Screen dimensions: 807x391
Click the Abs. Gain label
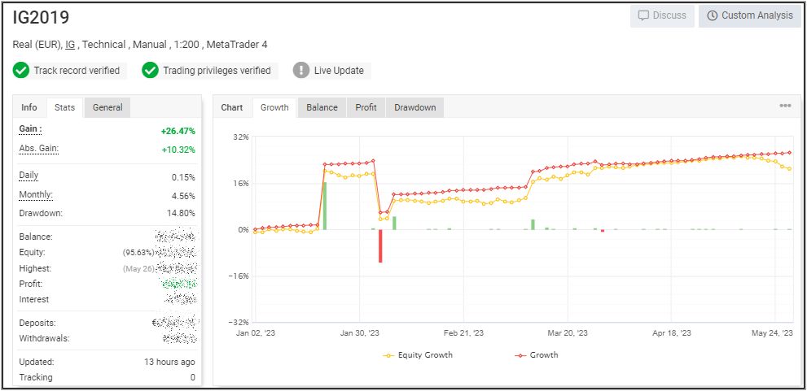coord(38,149)
